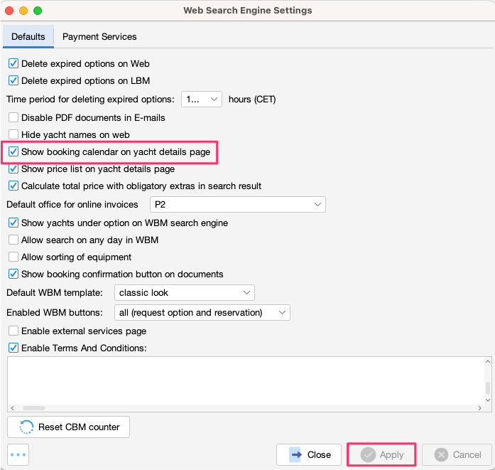495x470 pixels.
Task: Click the Apply button
Action: 381,455
